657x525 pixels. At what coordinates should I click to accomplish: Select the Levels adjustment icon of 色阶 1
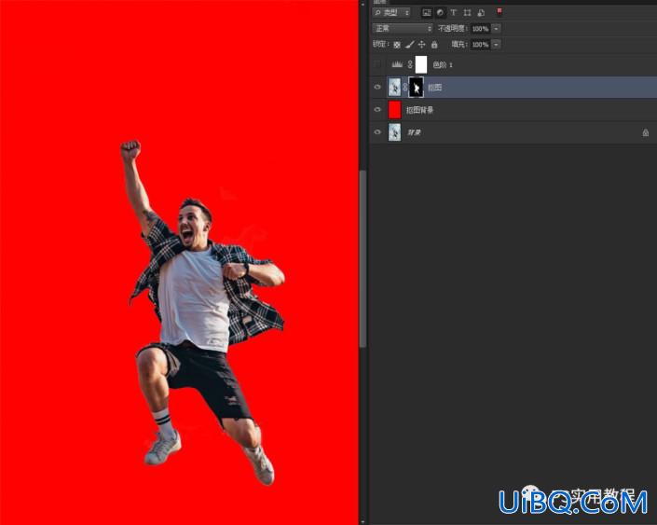coord(397,64)
